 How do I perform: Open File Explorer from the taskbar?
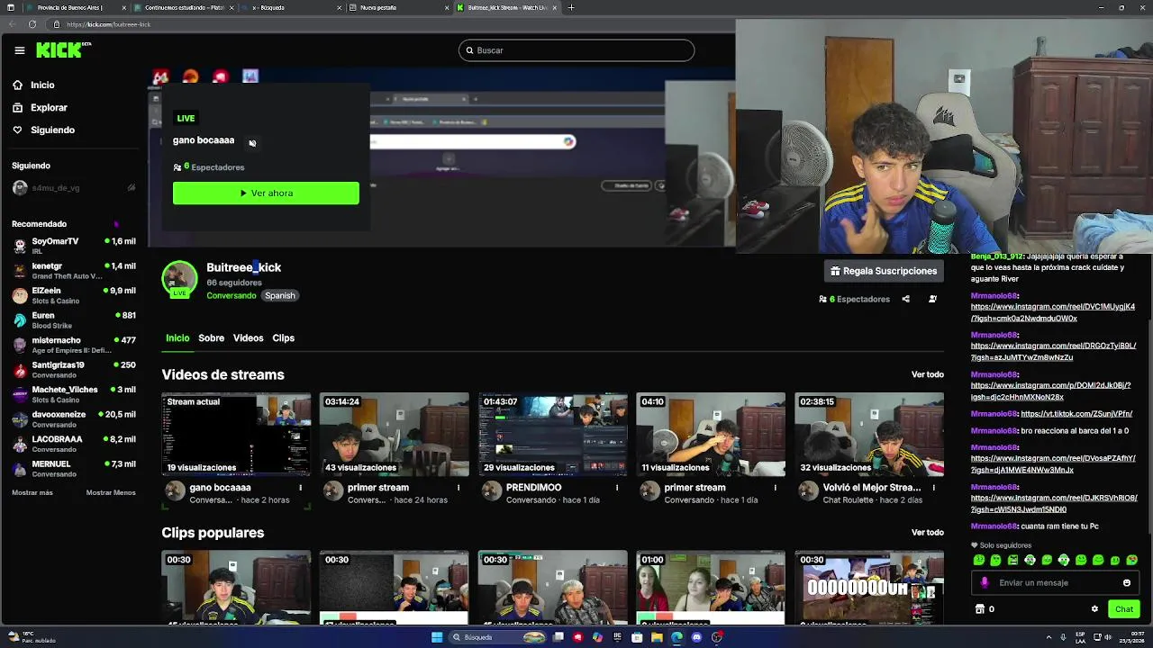point(657,637)
